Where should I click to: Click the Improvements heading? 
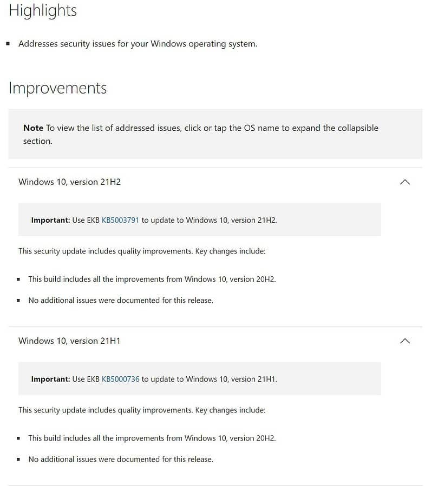click(x=57, y=88)
